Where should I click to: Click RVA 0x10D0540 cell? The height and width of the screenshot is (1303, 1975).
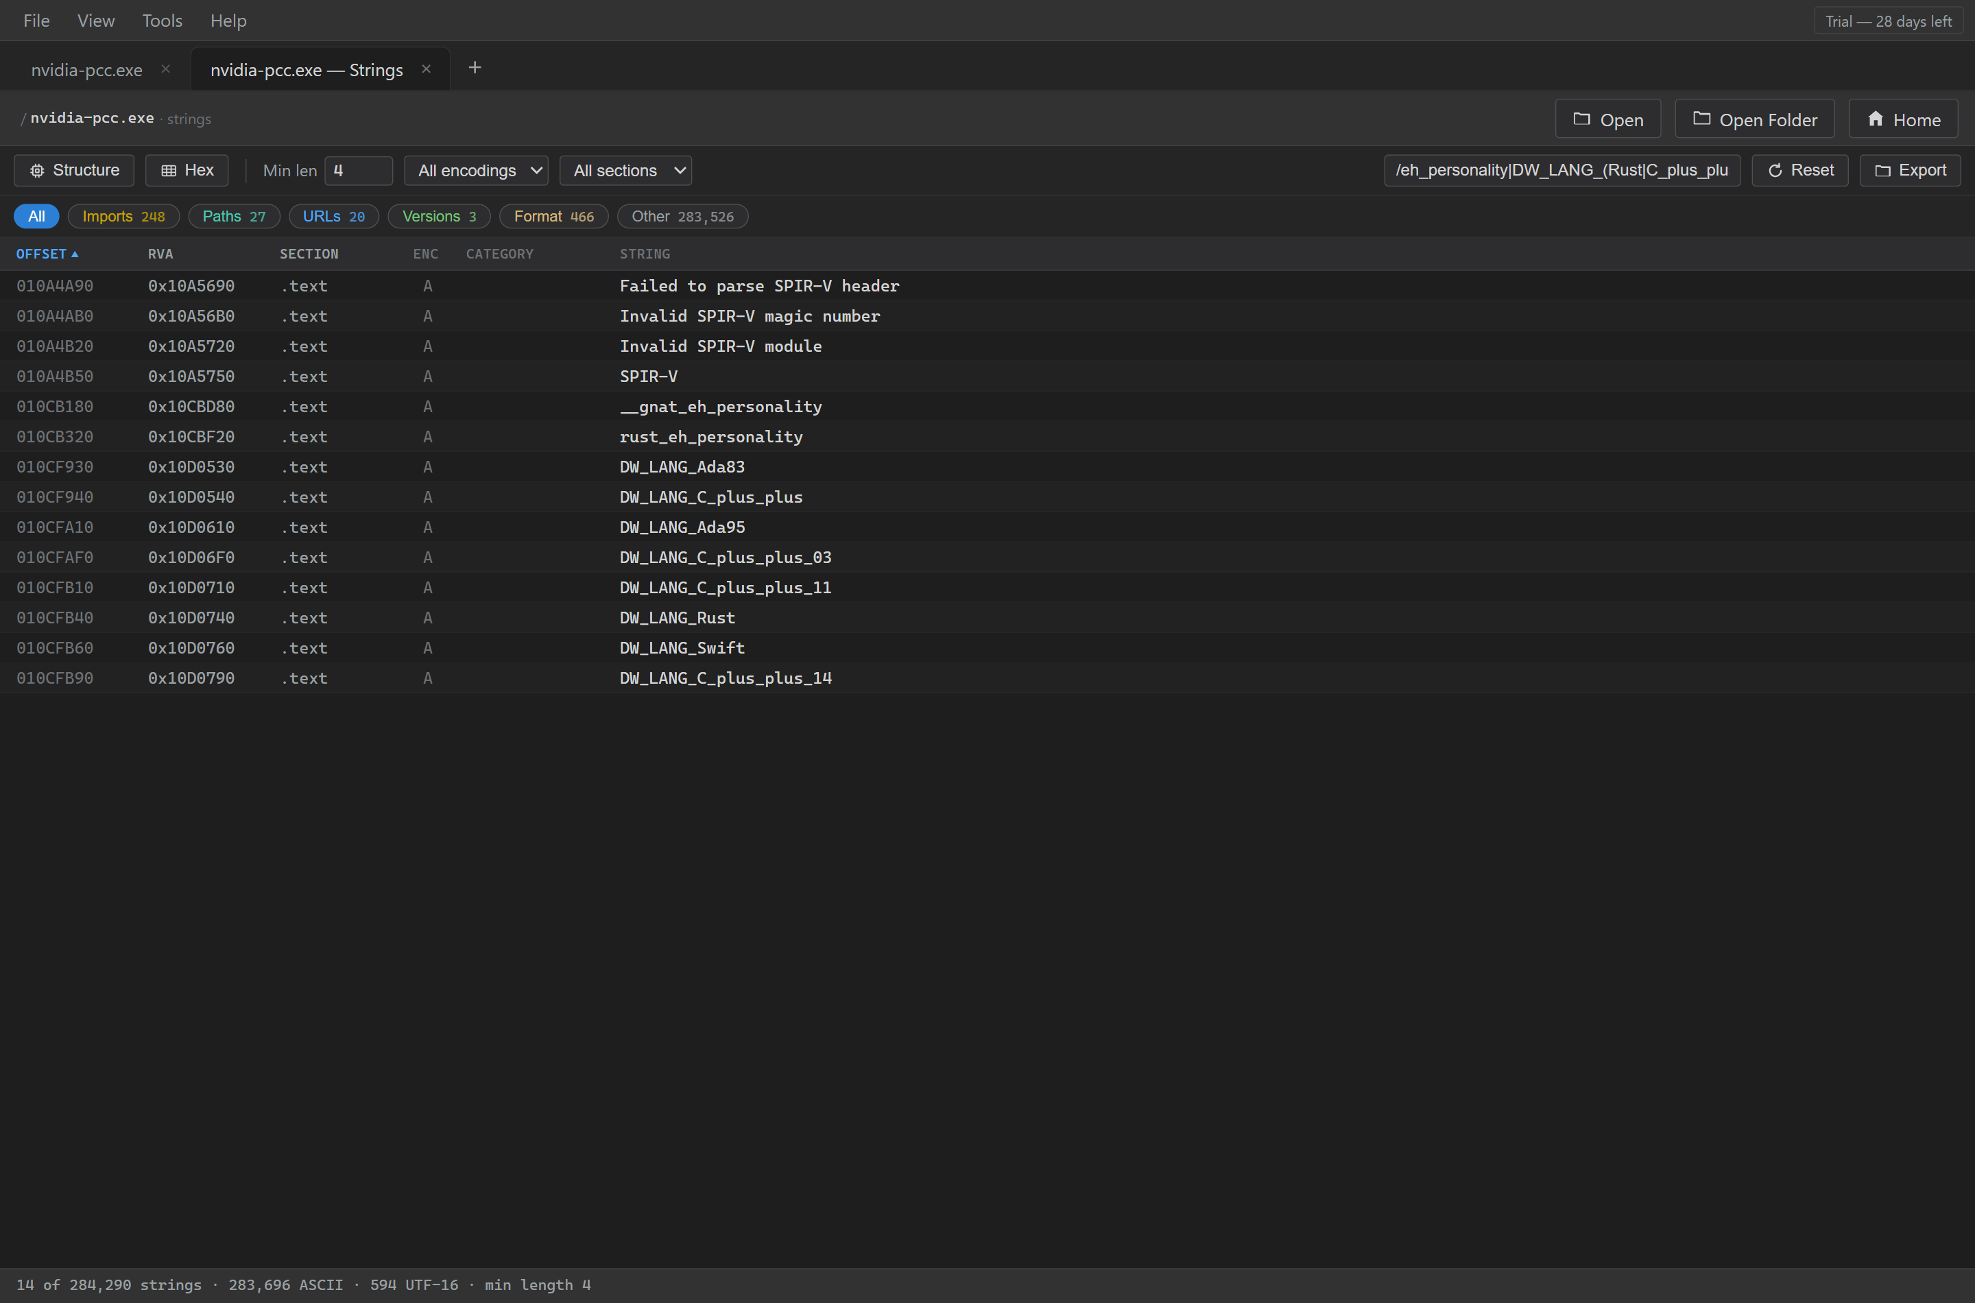[x=191, y=497]
